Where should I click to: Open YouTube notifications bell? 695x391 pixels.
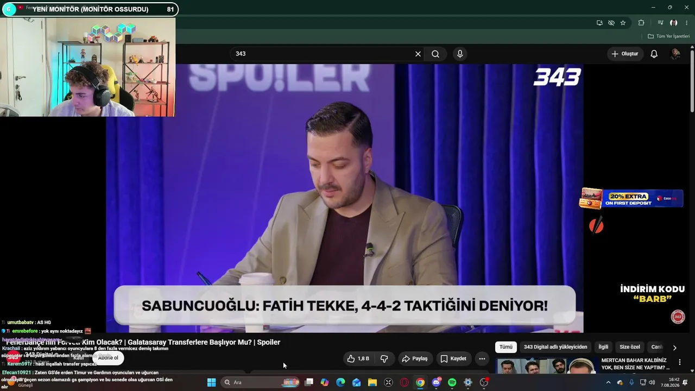click(654, 54)
